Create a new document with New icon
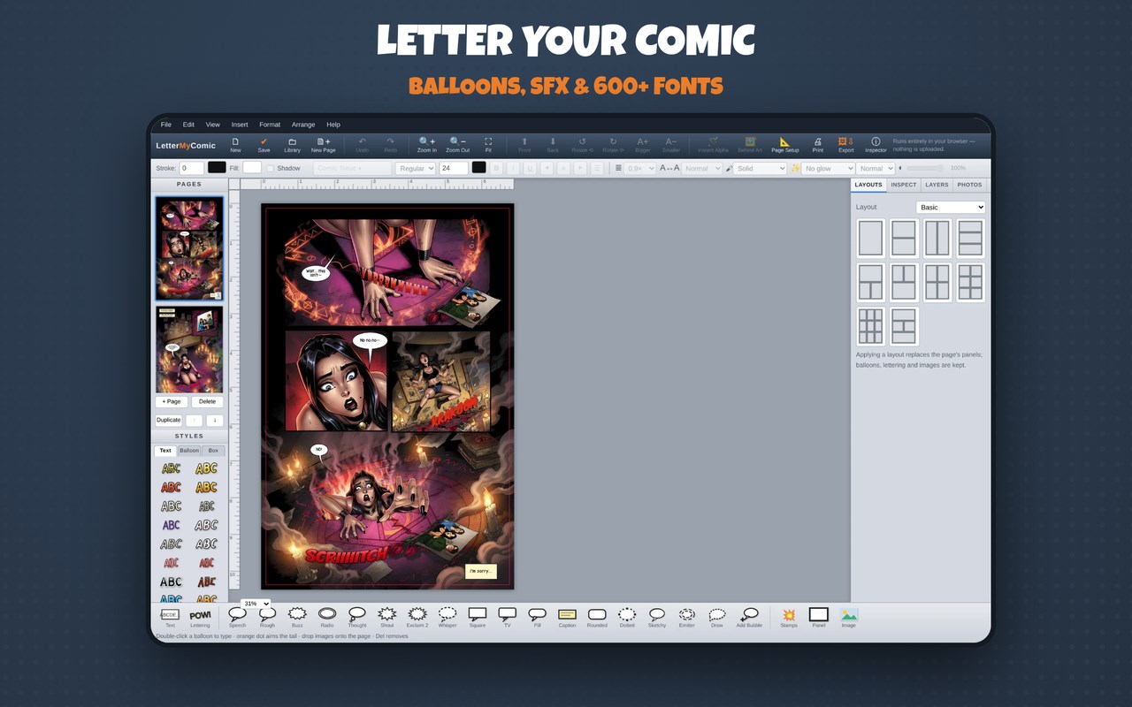 [235, 145]
